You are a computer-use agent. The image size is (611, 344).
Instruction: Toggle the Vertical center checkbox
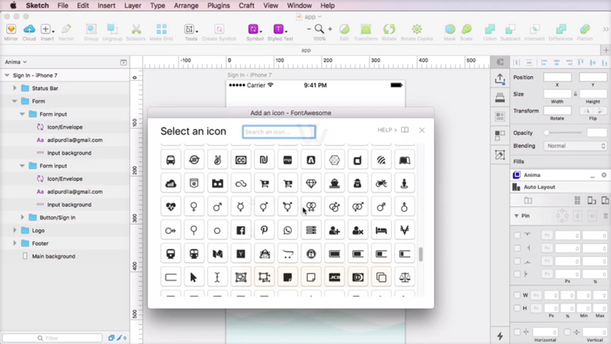567,332
